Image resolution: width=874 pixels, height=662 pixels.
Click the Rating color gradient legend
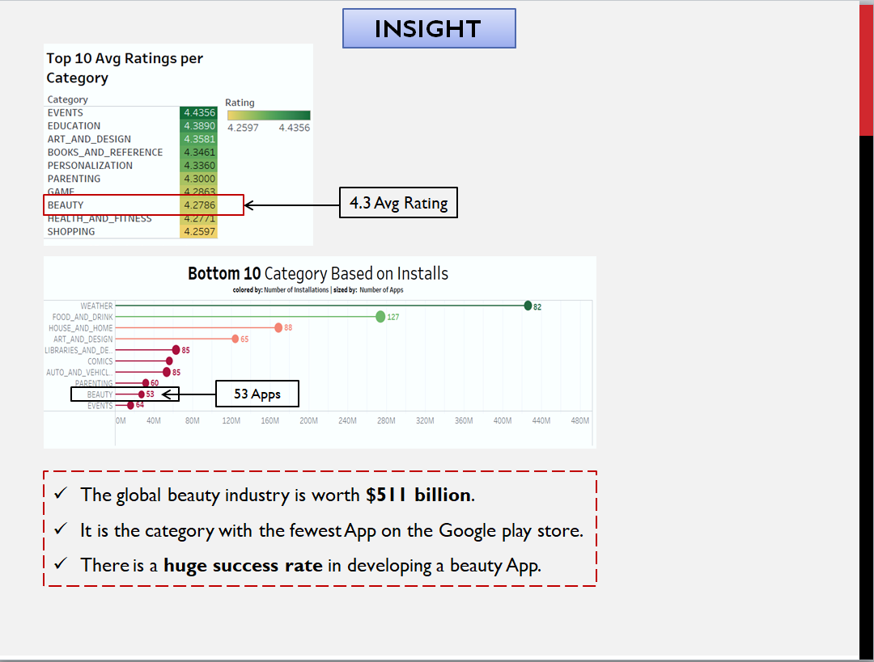[x=268, y=114]
